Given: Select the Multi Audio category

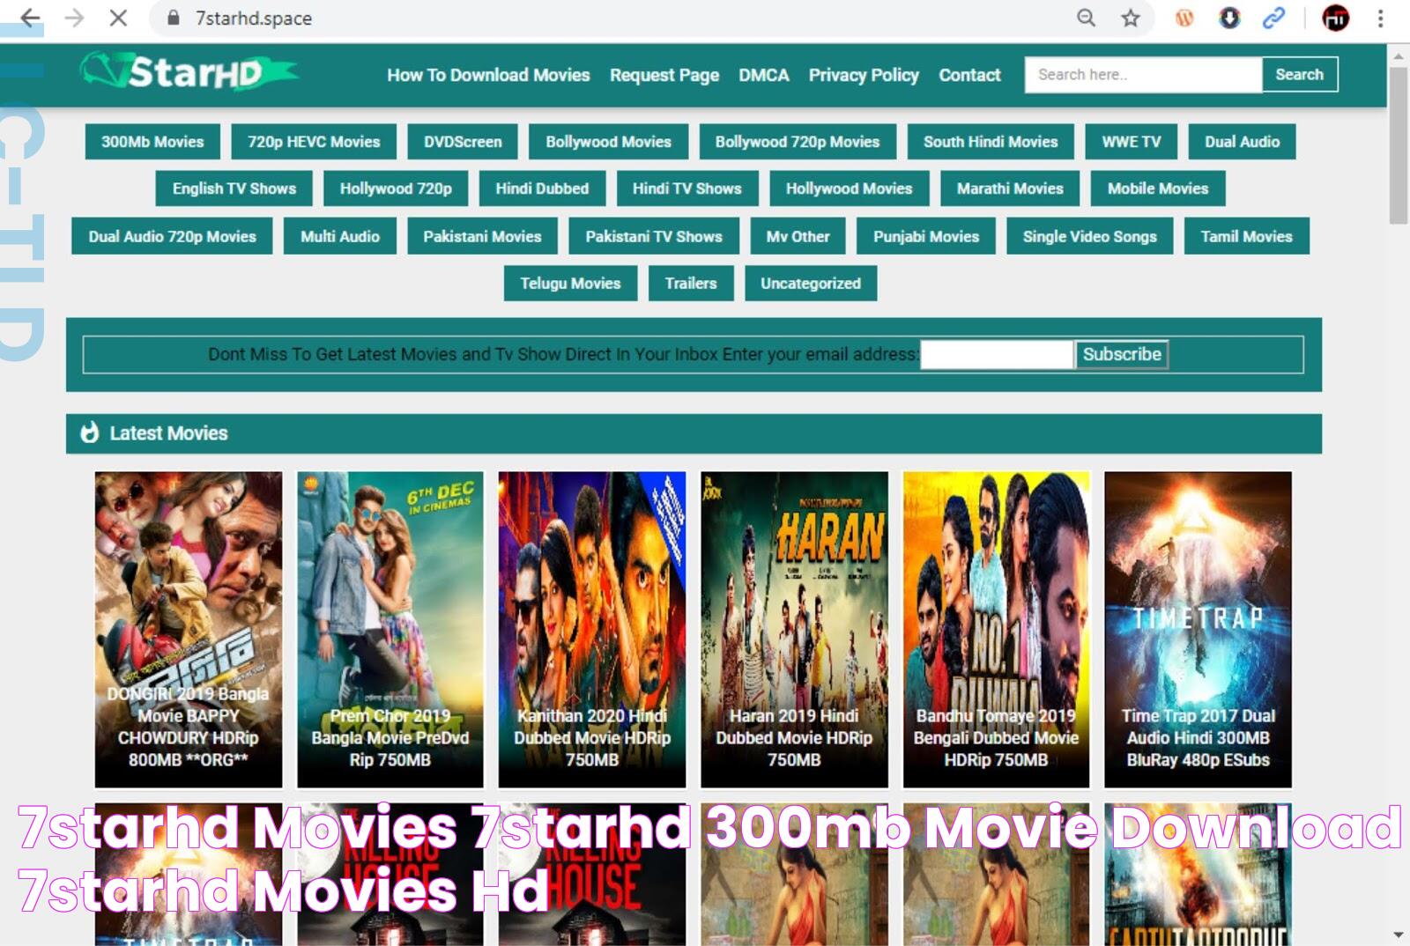Looking at the screenshot, I should pos(340,236).
